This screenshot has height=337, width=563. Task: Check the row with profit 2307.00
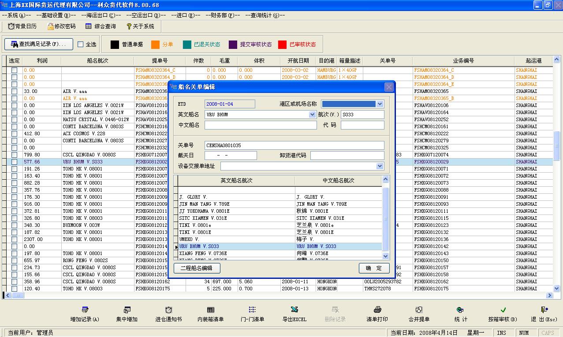point(14,239)
